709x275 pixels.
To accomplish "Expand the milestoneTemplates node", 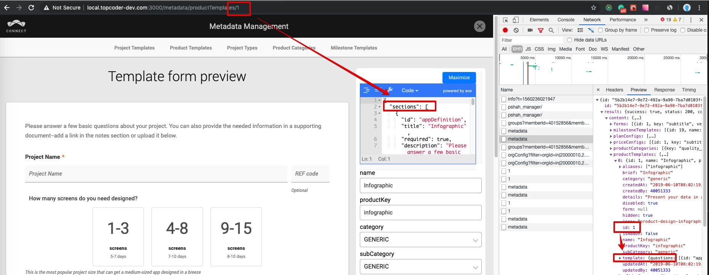I will [611, 130].
